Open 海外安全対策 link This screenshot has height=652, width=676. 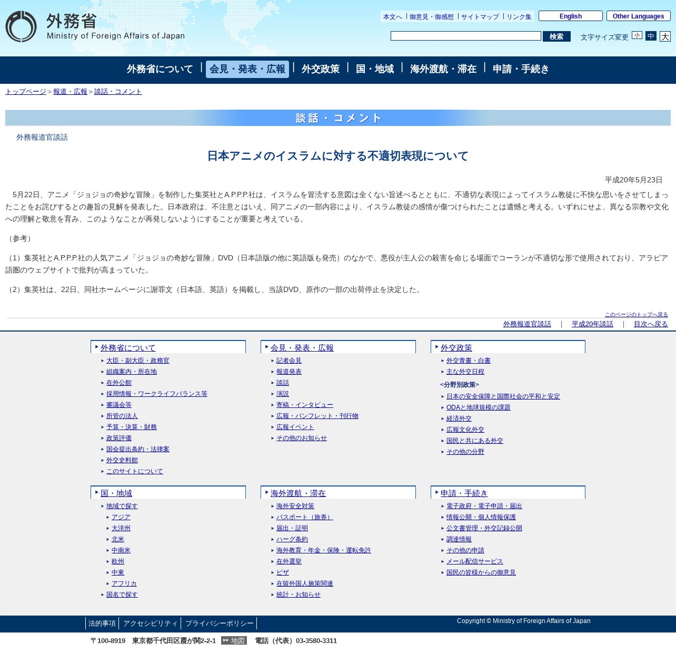pyautogui.click(x=295, y=506)
